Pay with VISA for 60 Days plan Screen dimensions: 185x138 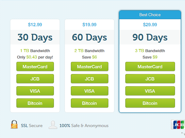pos(89,91)
